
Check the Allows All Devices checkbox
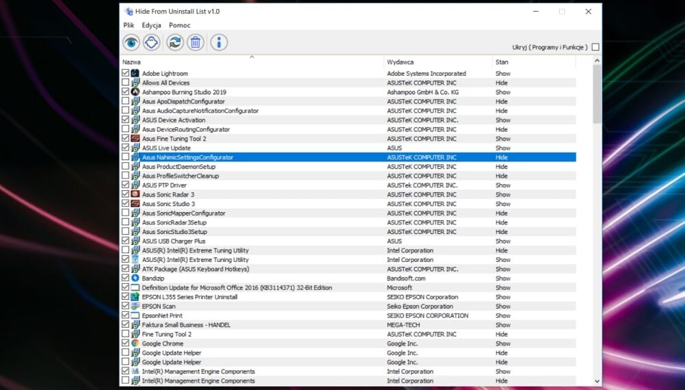pyautogui.click(x=125, y=82)
